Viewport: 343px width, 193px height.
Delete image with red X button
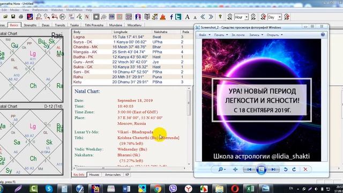coord(305,169)
